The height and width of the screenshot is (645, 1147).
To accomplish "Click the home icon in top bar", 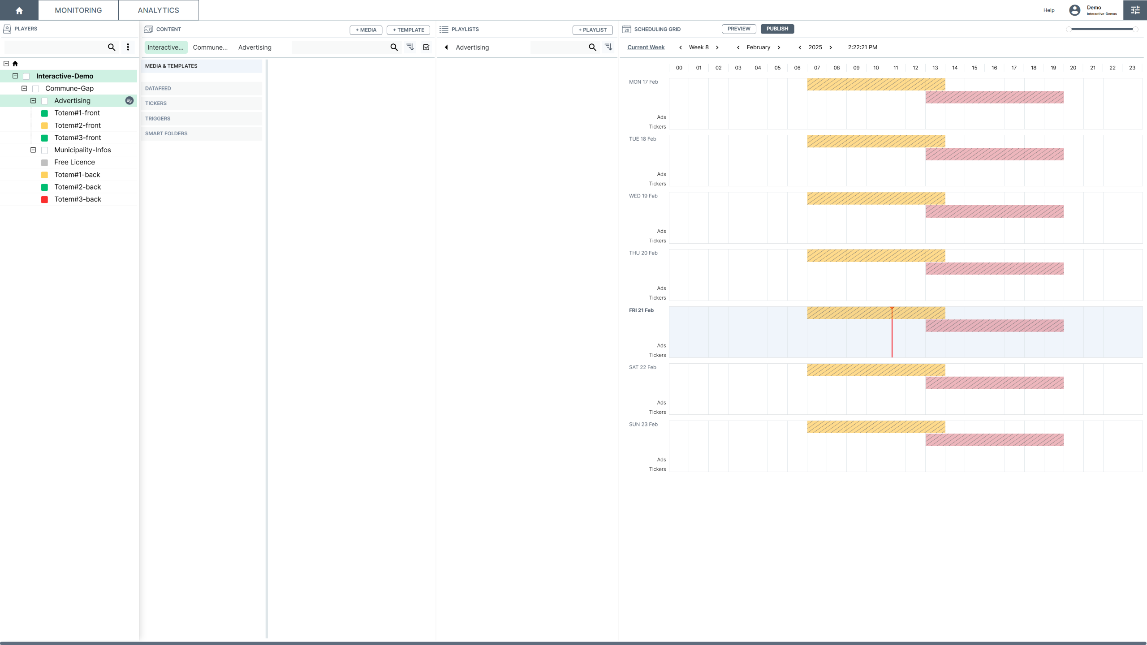I will (x=19, y=10).
